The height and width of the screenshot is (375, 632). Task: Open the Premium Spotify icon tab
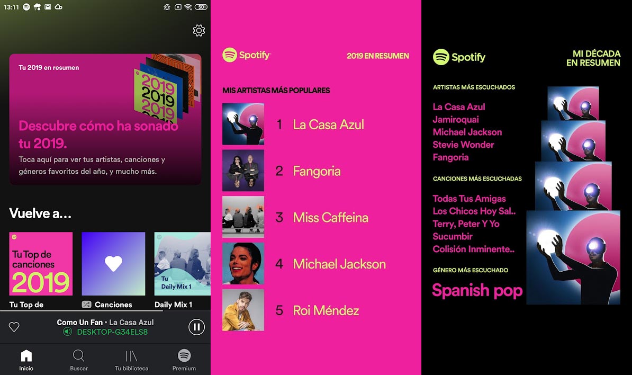tap(184, 360)
